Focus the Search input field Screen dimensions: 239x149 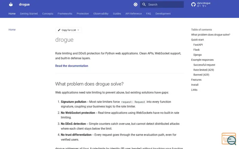tap(162, 4)
